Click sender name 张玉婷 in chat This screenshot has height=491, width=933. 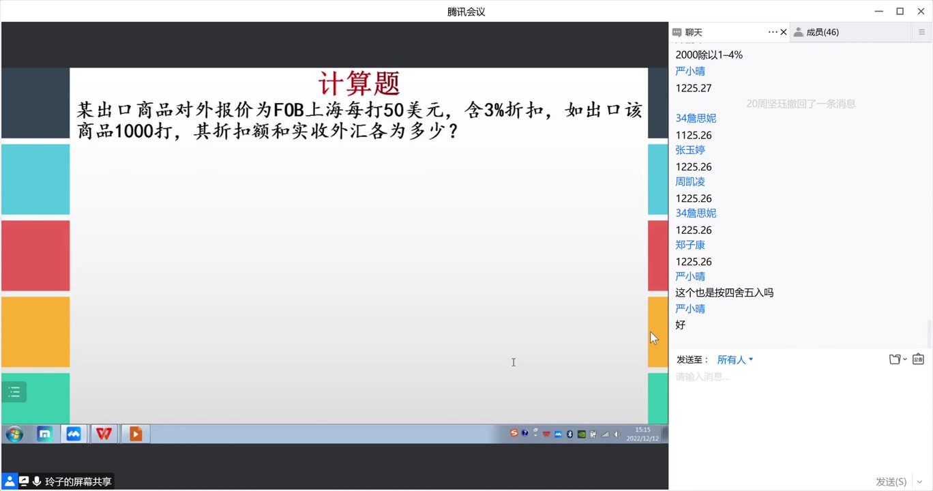(x=690, y=150)
